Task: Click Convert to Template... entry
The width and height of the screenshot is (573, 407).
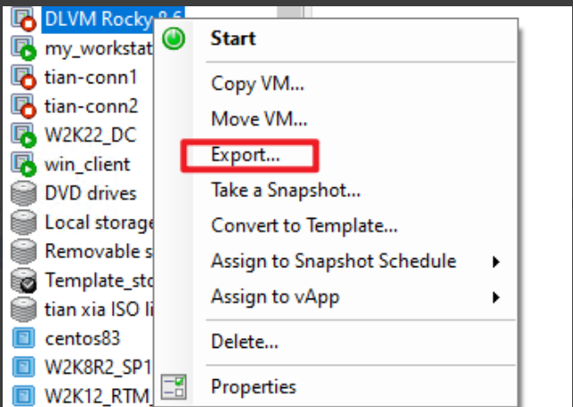Action: (304, 226)
